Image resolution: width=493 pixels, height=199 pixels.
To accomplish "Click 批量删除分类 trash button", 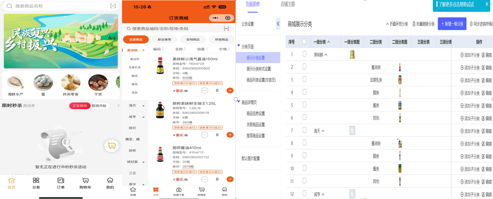I will point(423,24).
